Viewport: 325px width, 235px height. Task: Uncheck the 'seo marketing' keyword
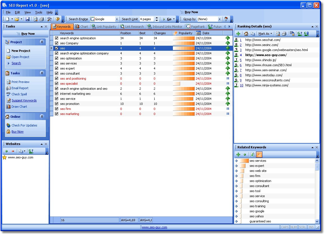(57, 114)
